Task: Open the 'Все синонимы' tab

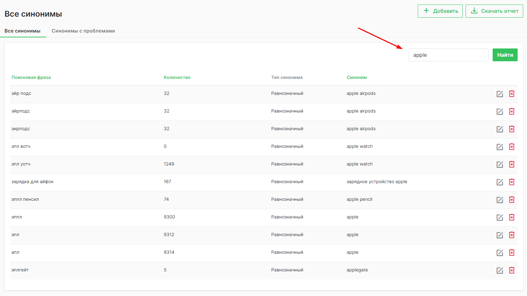Action: [x=23, y=31]
